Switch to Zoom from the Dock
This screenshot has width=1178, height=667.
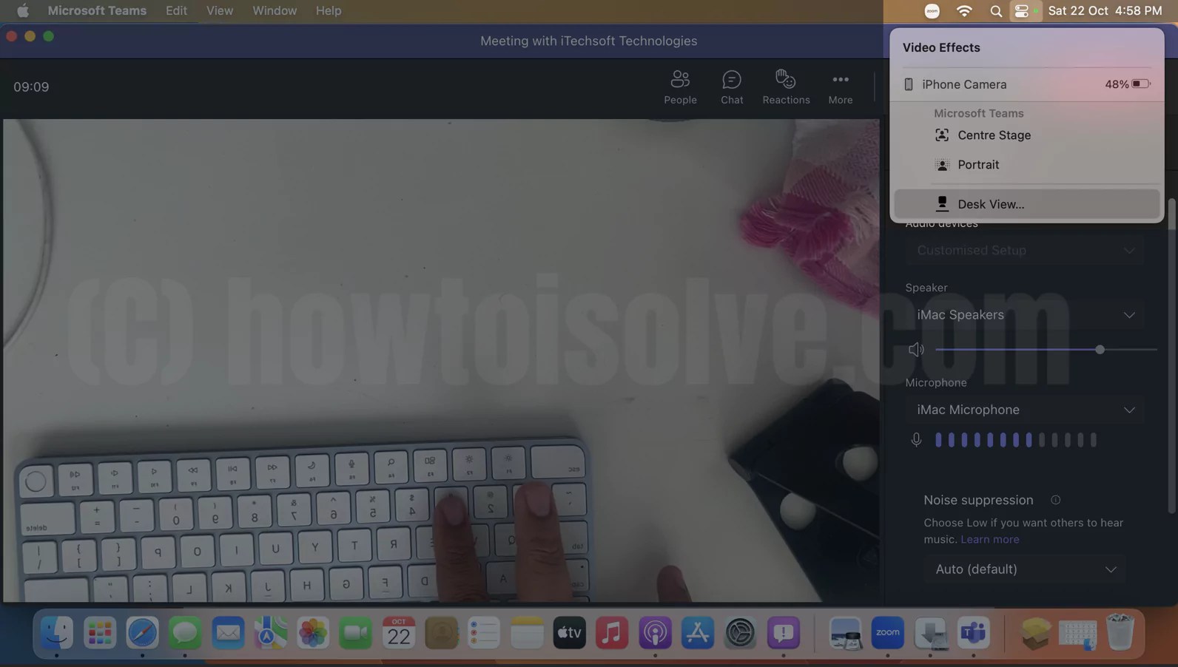(x=888, y=633)
